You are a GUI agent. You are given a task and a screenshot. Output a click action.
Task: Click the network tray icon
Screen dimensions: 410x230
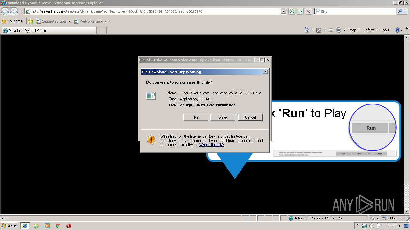[364, 226]
